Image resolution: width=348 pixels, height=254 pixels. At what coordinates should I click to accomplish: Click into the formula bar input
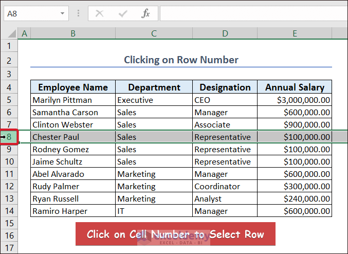click(252, 14)
